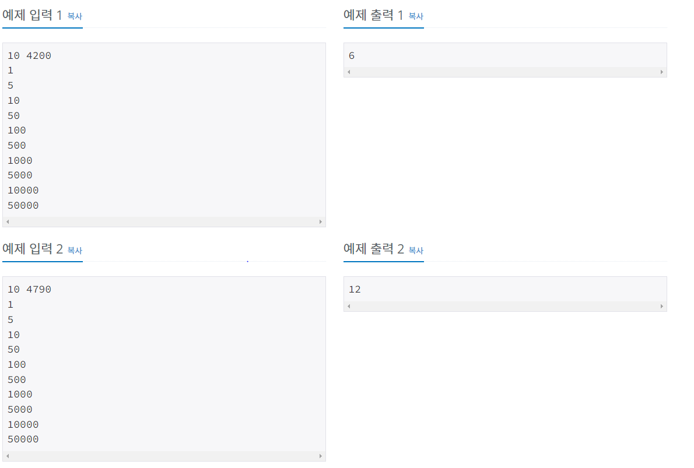Screen dimensions: 694x468
Task: Click the output value 12 in example output 2
Action: (355, 289)
